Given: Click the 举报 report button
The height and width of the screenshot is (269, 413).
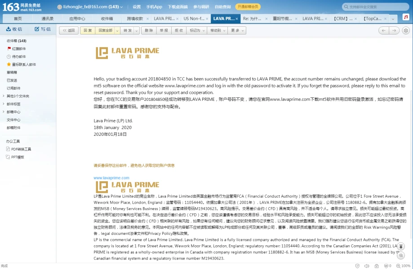Looking at the screenshot, I should pyautogui.click(x=164, y=30).
